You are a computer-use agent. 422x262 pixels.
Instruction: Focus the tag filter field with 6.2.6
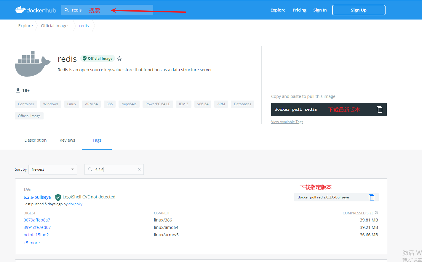pyautogui.click(x=114, y=169)
